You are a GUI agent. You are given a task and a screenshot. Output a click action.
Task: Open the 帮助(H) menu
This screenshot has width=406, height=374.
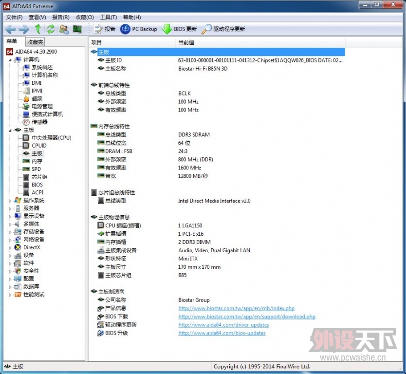point(132,18)
